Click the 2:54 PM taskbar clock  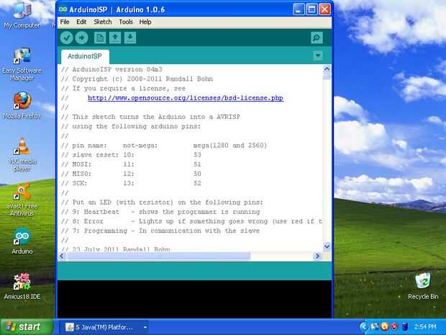[425, 326]
